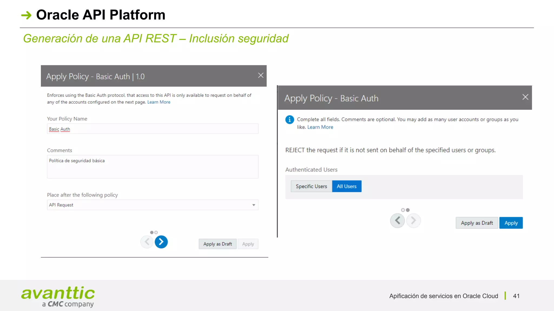Image resolution: width=554 pixels, height=311 pixels.
Task: Click the greyed-out previous arrow in the left dialog
Action: coord(147,242)
